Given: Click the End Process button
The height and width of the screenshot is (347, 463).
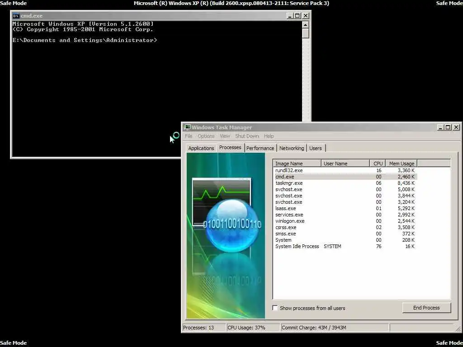Looking at the screenshot, I should click(x=426, y=308).
